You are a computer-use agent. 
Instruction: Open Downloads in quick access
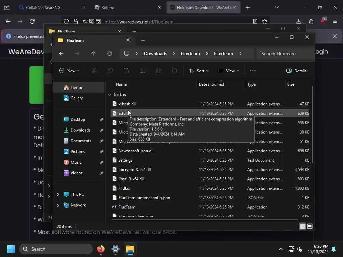79,130
